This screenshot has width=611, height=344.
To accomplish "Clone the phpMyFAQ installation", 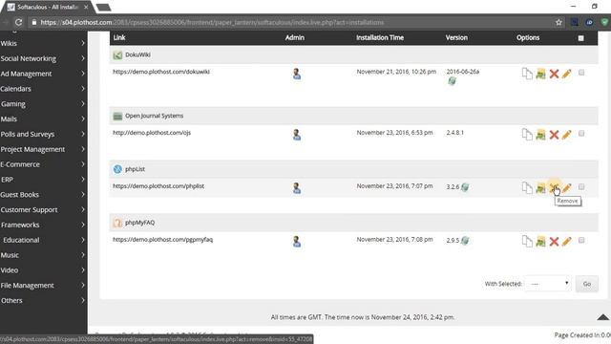I will pos(527,242).
